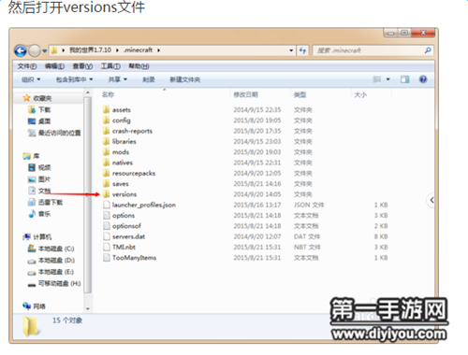
Task: Open the versions folder
Action: (124, 194)
